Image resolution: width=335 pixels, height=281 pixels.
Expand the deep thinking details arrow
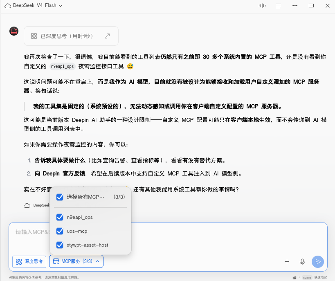(107, 36)
